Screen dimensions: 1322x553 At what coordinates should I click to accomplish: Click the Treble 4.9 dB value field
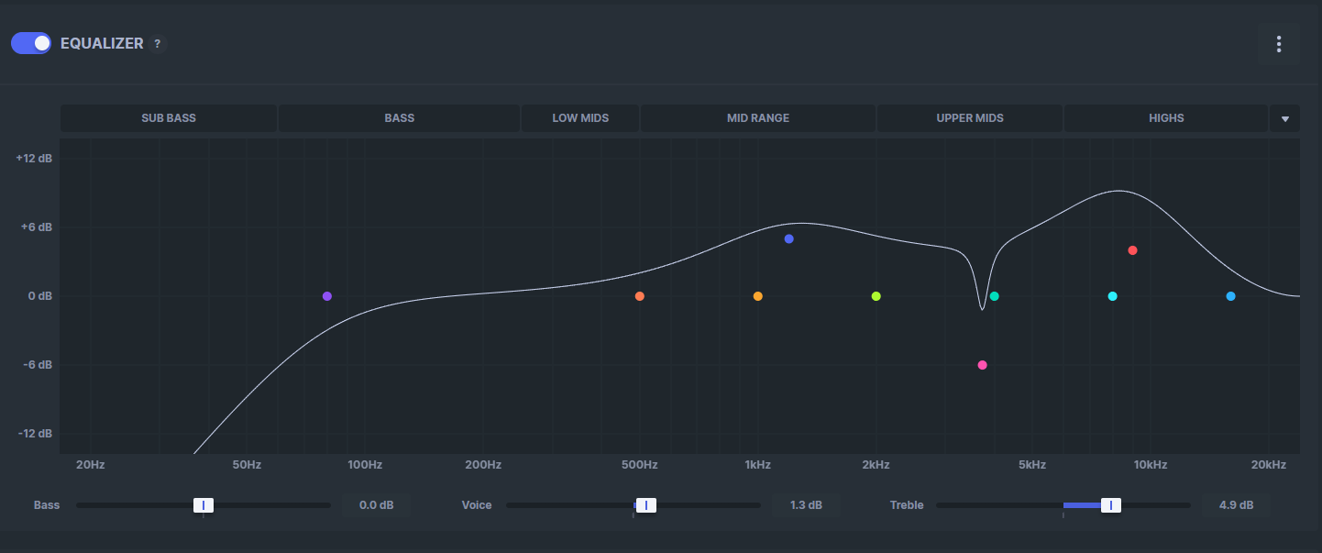[1236, 505]
